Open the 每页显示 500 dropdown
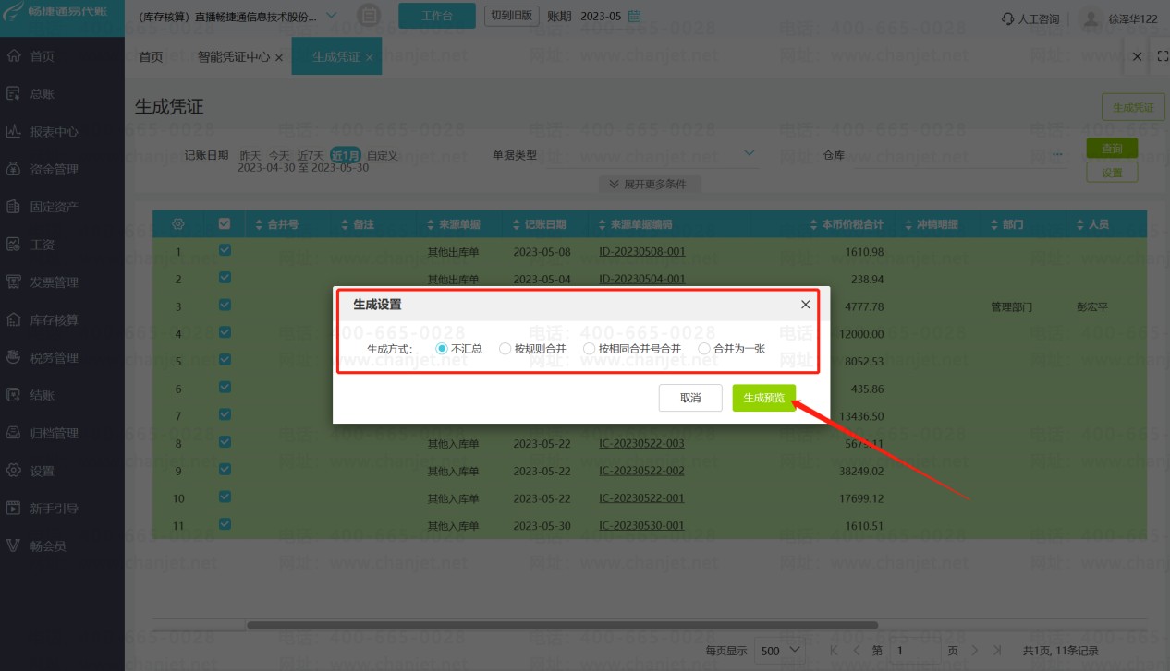The height and width of the screenshot is (671, 1170). [x=780, y=651]
